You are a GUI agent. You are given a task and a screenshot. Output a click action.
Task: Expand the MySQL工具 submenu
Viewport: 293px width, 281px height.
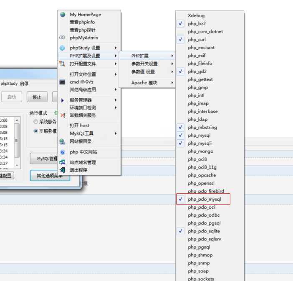pos(116,133)
